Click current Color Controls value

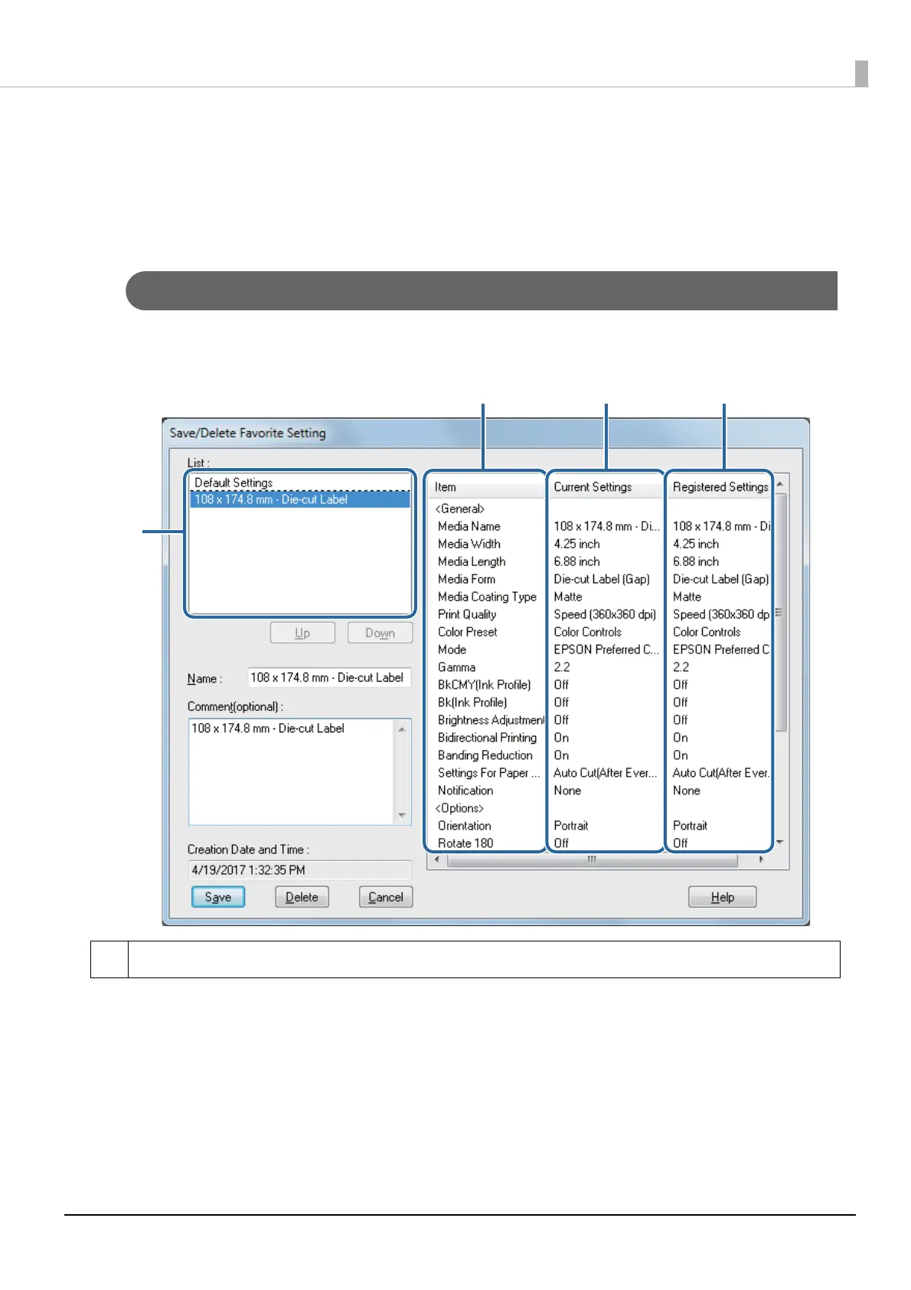point(588,632)
